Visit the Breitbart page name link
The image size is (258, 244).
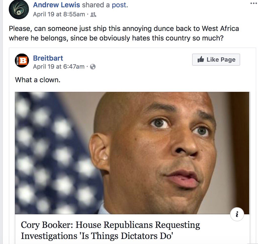pyautogui.click(x=48, y=58)
